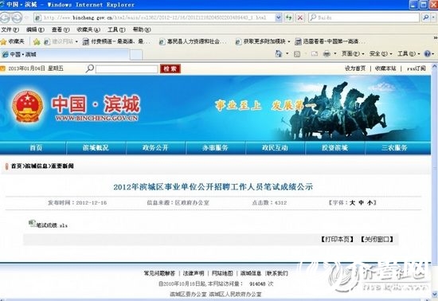Click the red 检索 search button
Image resolution: width=438 pixels, height=301 pixels.
(x=170, y=68)
